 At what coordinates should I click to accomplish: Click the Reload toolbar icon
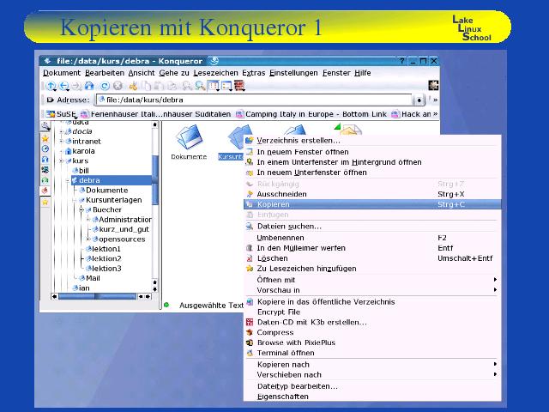[105, 86]
